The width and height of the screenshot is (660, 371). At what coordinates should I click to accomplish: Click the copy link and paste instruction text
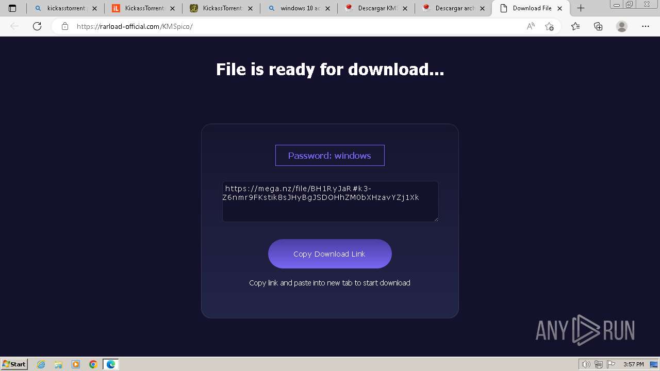[330, 283]
